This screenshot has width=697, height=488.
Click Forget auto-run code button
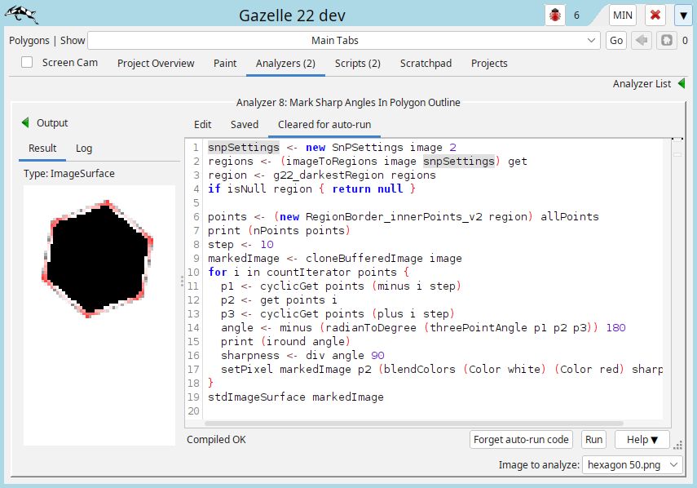coord(522,440)
